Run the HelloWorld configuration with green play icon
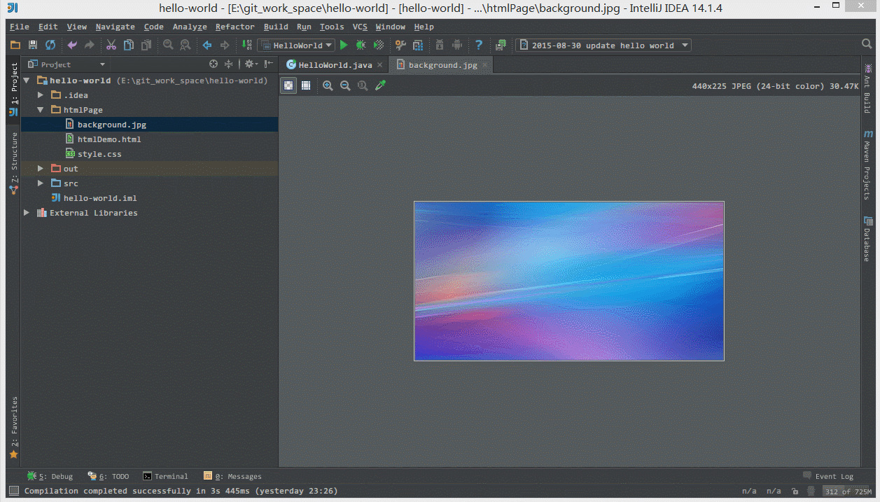Viewport: 880px width, 502px height. pyautogui.click(x=343, y=45)
